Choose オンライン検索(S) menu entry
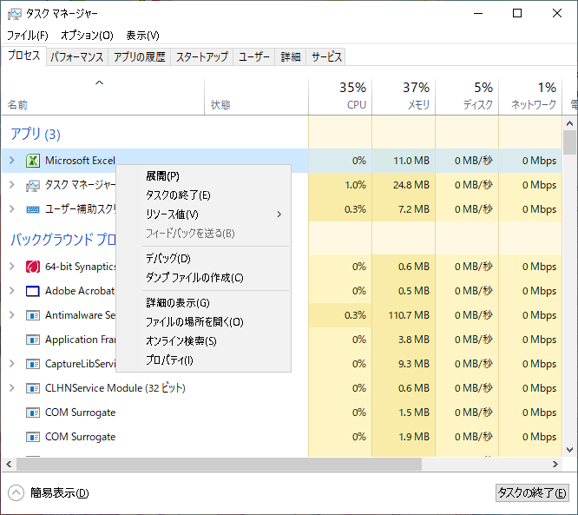Image resolution: width=578 pixels, height=515 pixels. click(203, 341)
